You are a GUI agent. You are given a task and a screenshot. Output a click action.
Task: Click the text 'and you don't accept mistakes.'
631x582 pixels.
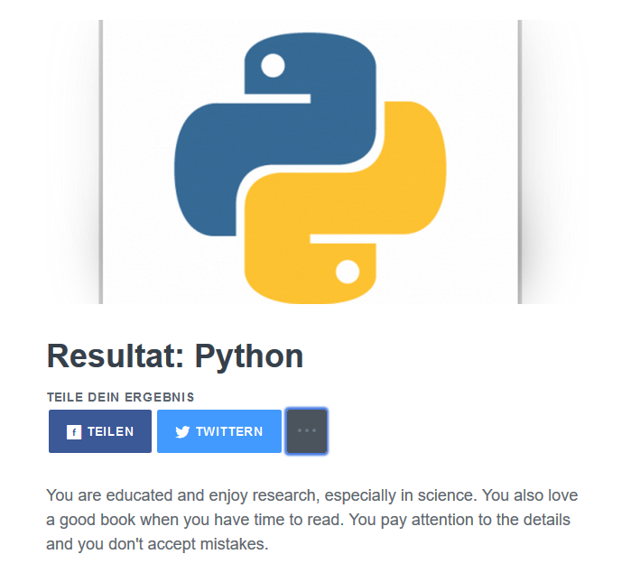157,545
